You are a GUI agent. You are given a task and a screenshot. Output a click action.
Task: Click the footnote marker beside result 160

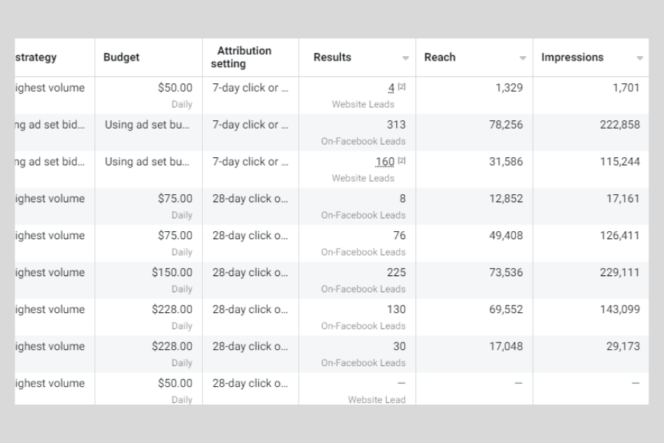point(402,161)
